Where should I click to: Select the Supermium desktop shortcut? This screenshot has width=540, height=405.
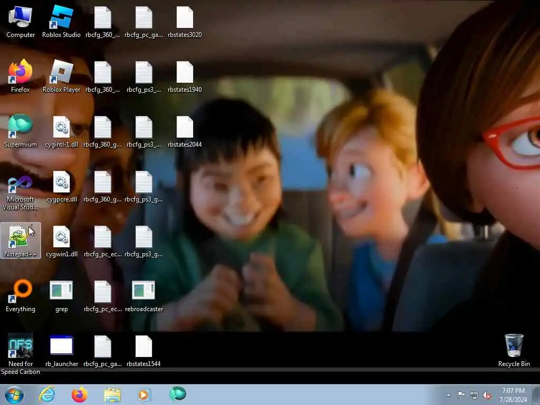coord(21,132)
